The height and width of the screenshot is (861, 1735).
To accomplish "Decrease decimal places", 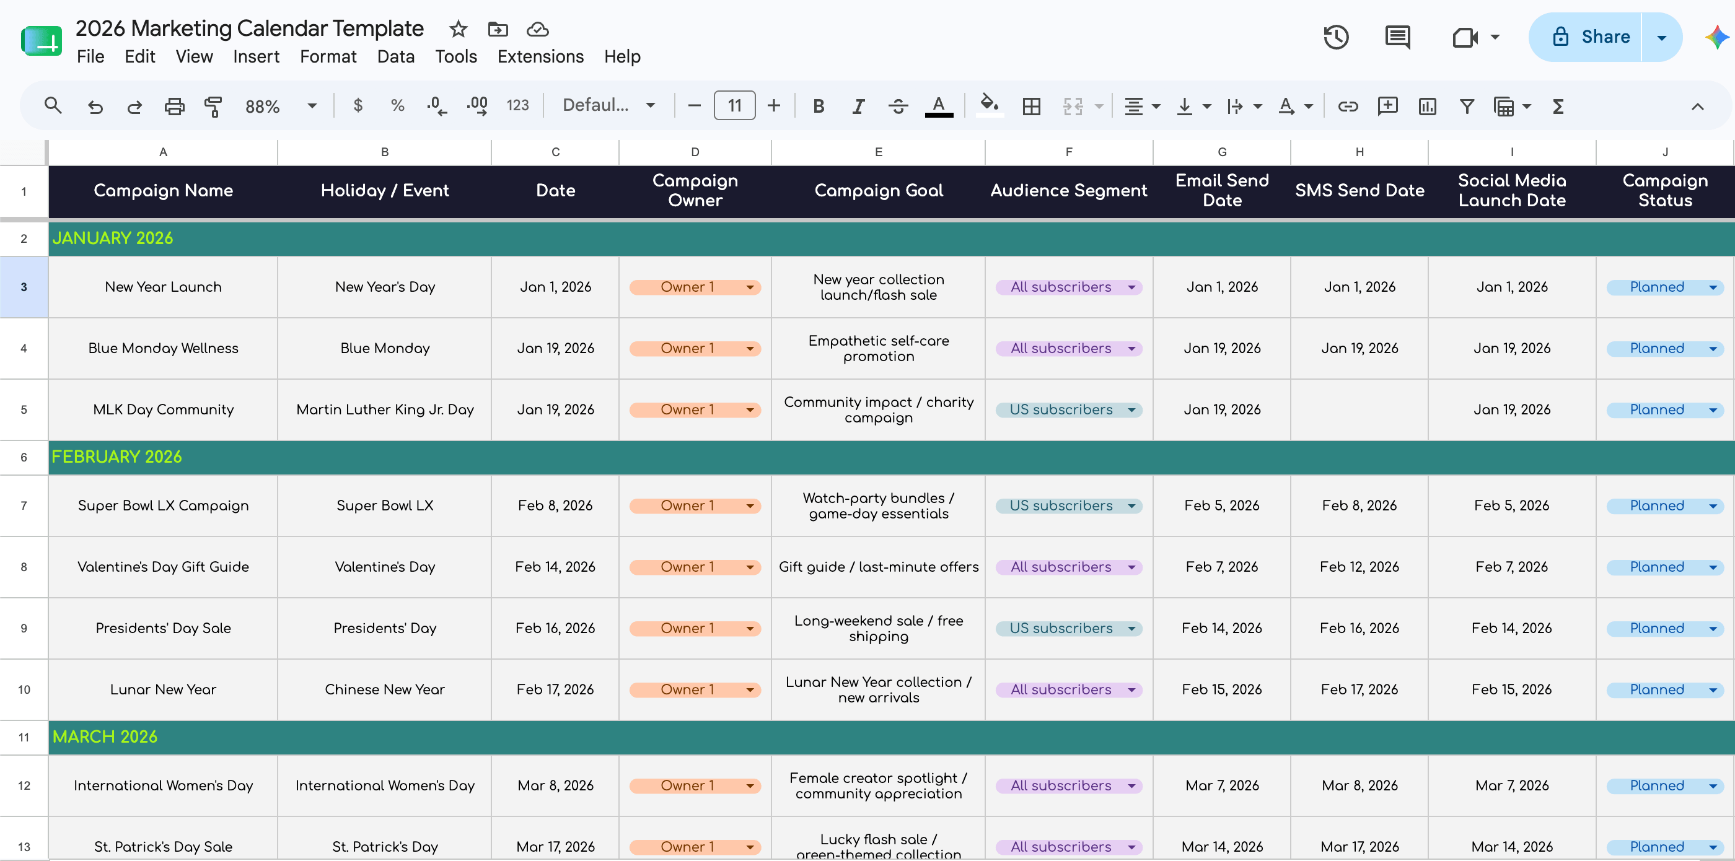I will 436,106.
